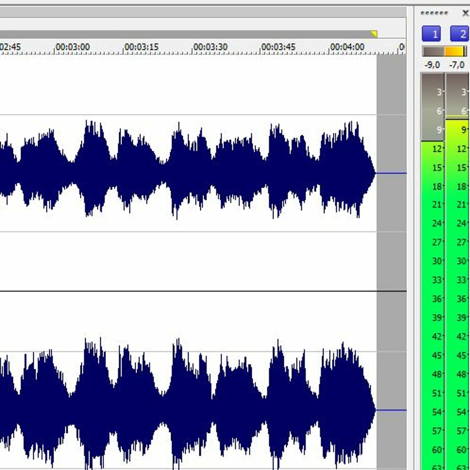Click the time ruler at 00:03:30
This screenshot has width=470, height=470.
pyautogui.click(x=210, y=47)
